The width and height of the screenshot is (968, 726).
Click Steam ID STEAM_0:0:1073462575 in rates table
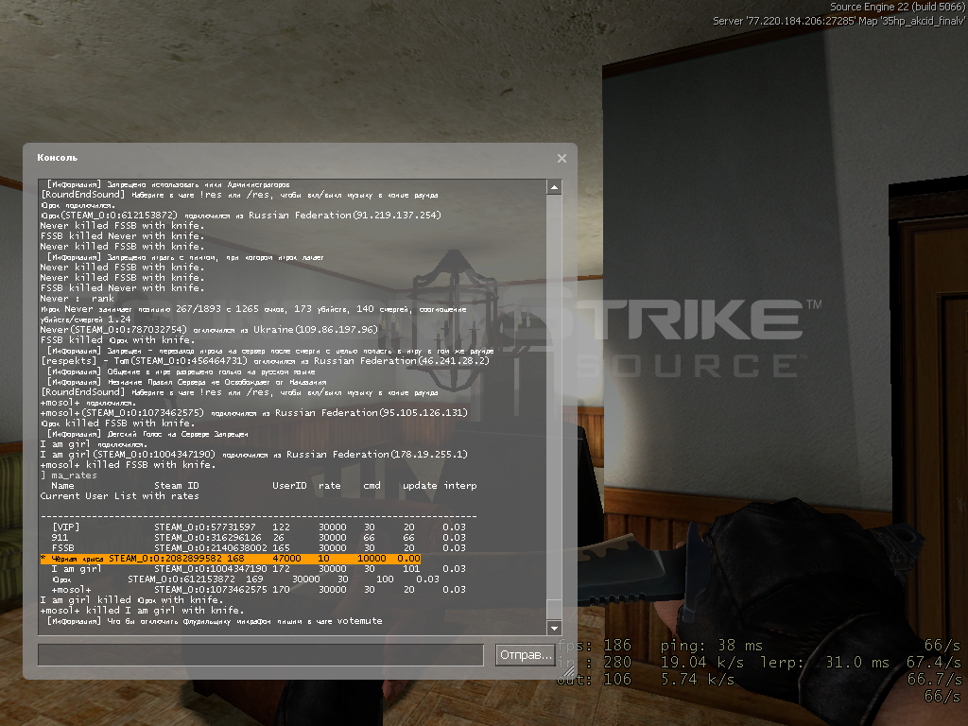click(211, 590)
